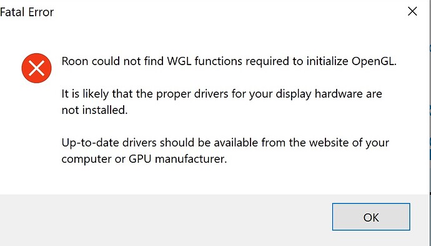Select the "not installed." text line

coord(94,110)
